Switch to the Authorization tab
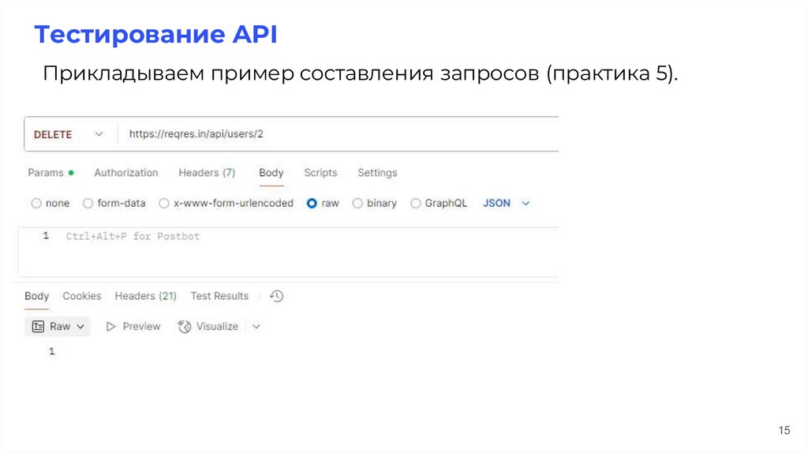This screenshot has height=453, width=808. coord(126,173)
